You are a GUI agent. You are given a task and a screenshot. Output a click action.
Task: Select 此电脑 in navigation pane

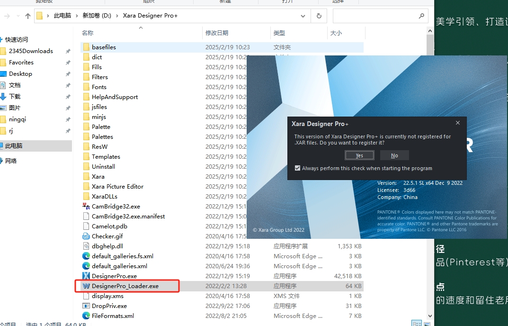(x=14, y=146)
